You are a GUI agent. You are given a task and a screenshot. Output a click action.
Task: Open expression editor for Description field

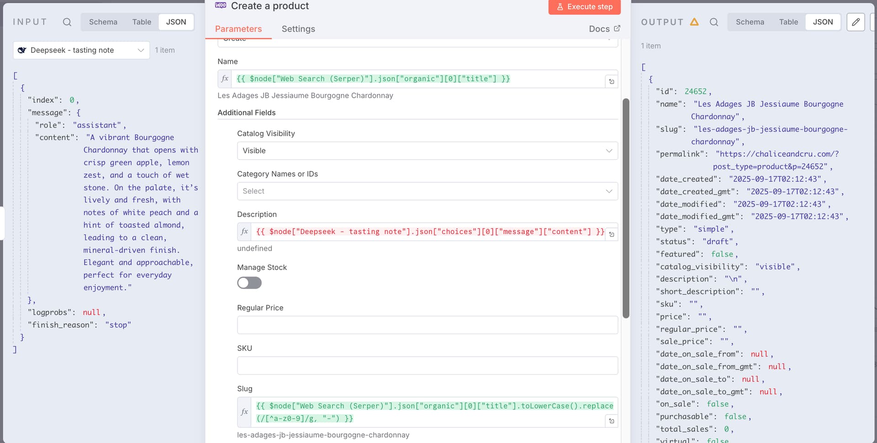[612, 234]
